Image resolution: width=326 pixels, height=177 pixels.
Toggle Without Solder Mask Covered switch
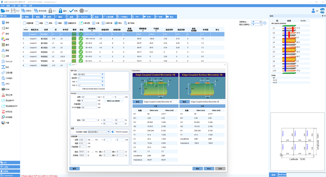(x=79, y=89)
